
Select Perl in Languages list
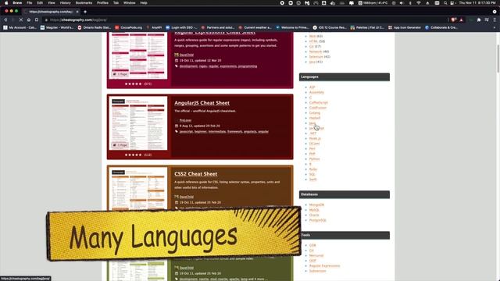[312, 149]
